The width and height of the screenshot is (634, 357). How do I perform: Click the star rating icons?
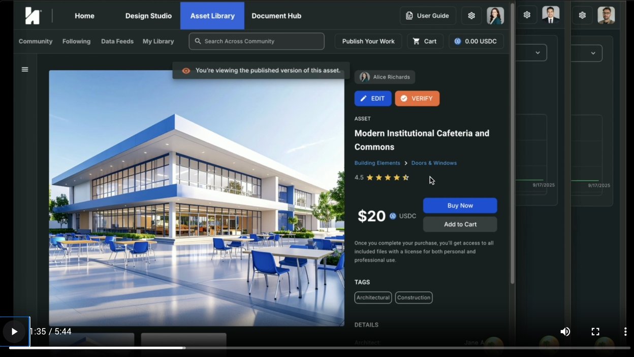pos(388,177)
